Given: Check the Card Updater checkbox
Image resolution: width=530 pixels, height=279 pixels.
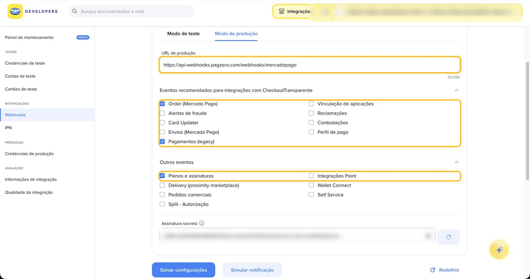Looking at the screenshot, I should point(162,123).
